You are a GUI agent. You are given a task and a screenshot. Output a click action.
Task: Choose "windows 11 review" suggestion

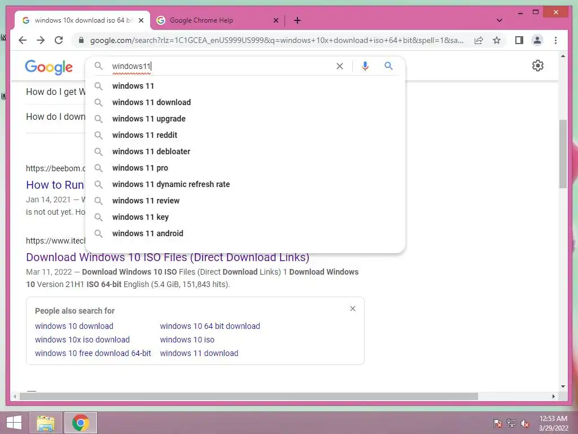pos(245,201)
